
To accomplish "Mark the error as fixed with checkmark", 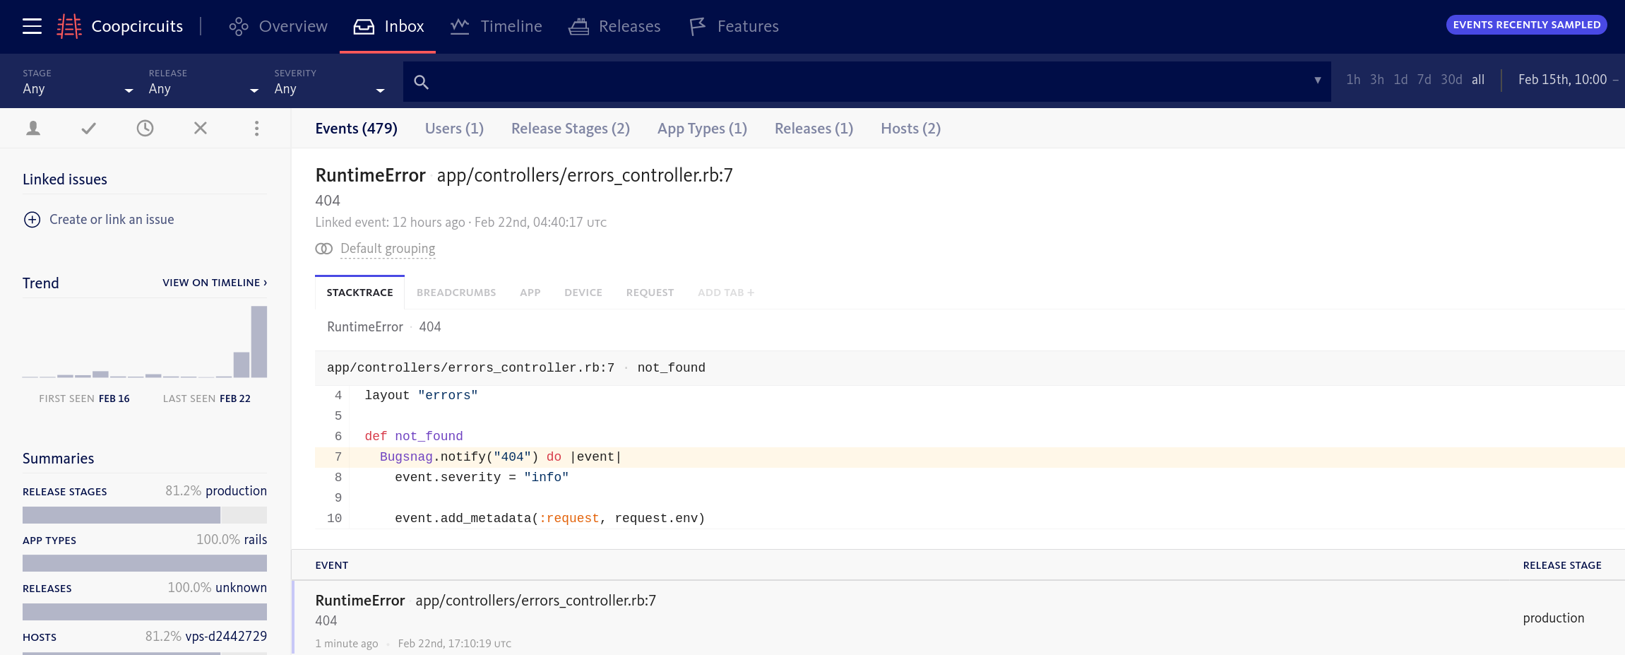I will click(88, 128).
